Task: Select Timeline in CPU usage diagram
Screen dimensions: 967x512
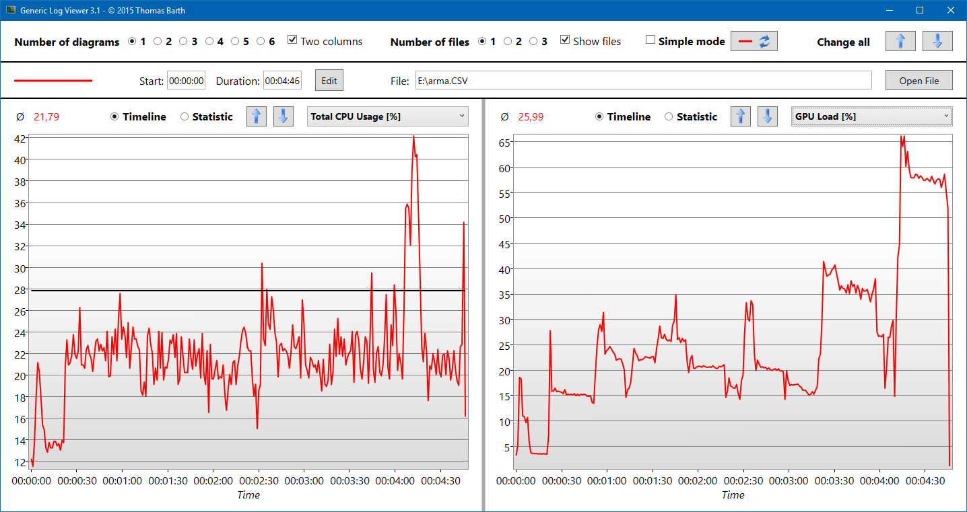Action: [x=114, y=116]
